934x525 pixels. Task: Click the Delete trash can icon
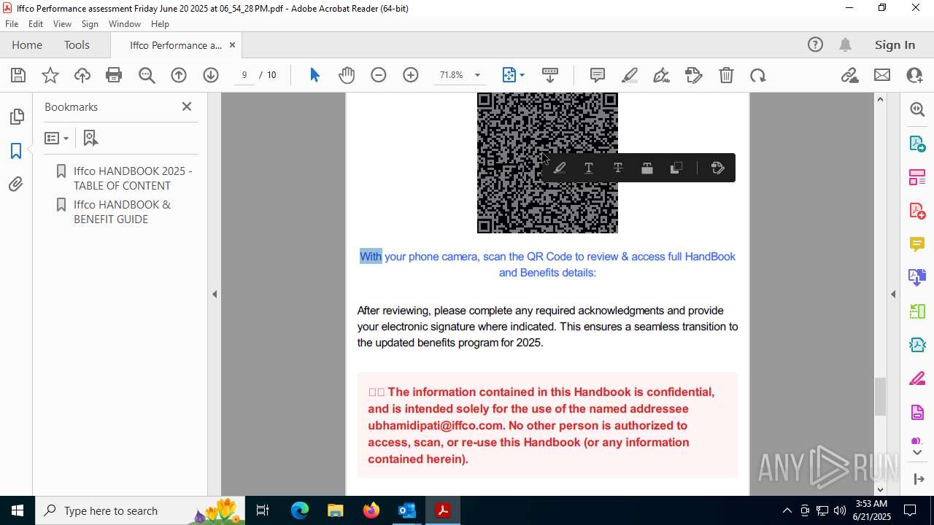[x=726, y=75]
